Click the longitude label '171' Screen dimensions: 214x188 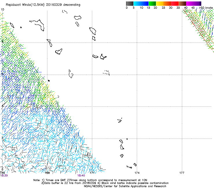pos(92,173)
